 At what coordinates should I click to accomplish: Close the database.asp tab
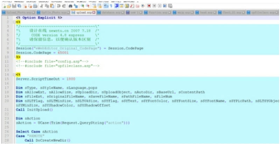pos(122,13)
